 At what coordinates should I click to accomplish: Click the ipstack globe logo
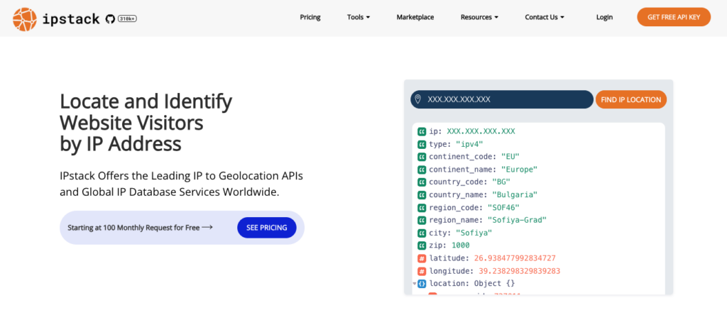click(x=24, y=18)
